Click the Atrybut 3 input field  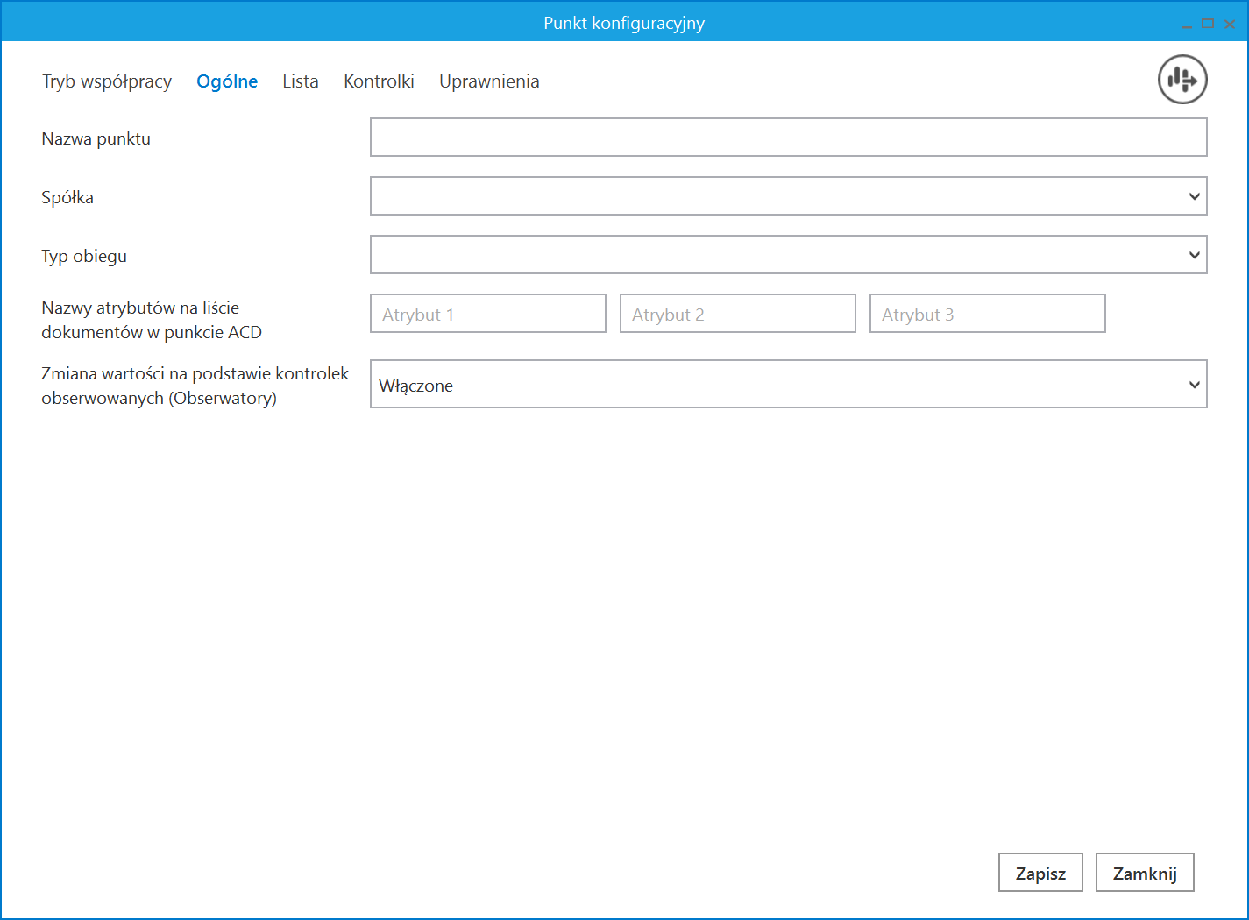click(987, 314)
